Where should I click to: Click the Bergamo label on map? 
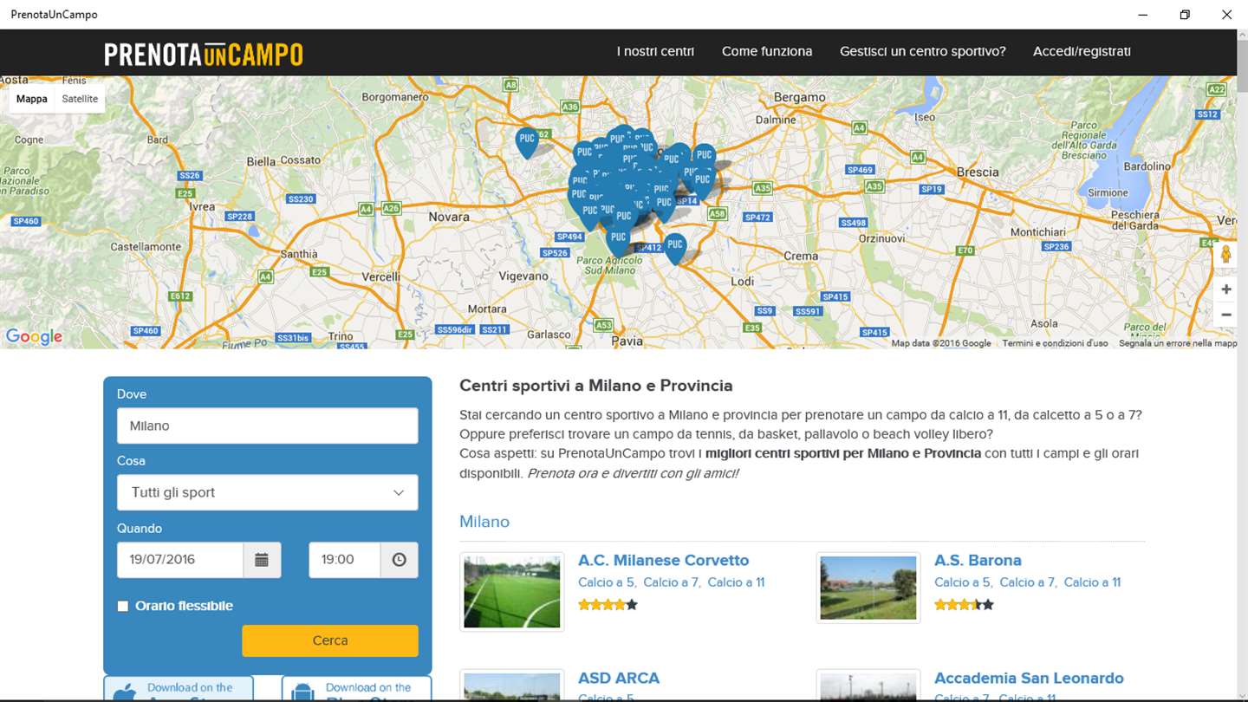(800, 97)
